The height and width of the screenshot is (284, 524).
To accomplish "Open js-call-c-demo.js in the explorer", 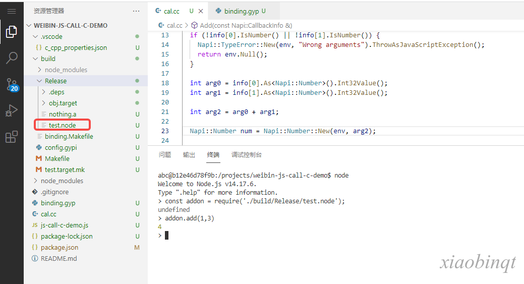I will coord(65,225).
